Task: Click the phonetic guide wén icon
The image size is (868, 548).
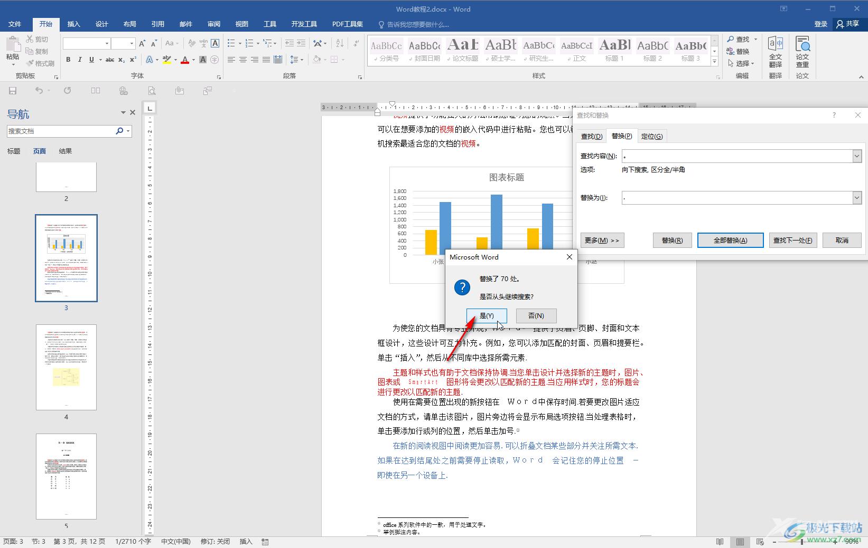Action: 203,43
